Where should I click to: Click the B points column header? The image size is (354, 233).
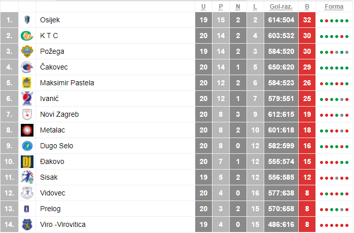coord(307,6)
